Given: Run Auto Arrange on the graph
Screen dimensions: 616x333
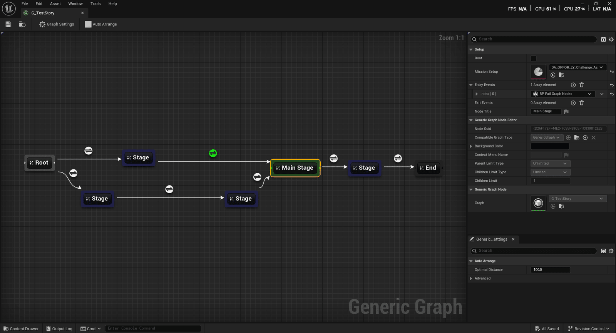Looking at the screenshot, I should [101, 24].
